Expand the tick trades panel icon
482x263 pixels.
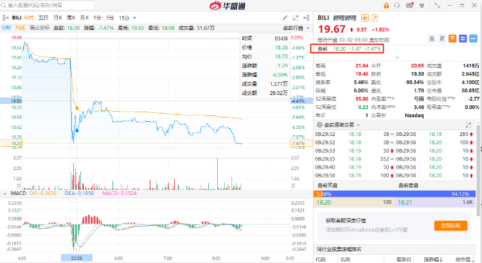468,125
